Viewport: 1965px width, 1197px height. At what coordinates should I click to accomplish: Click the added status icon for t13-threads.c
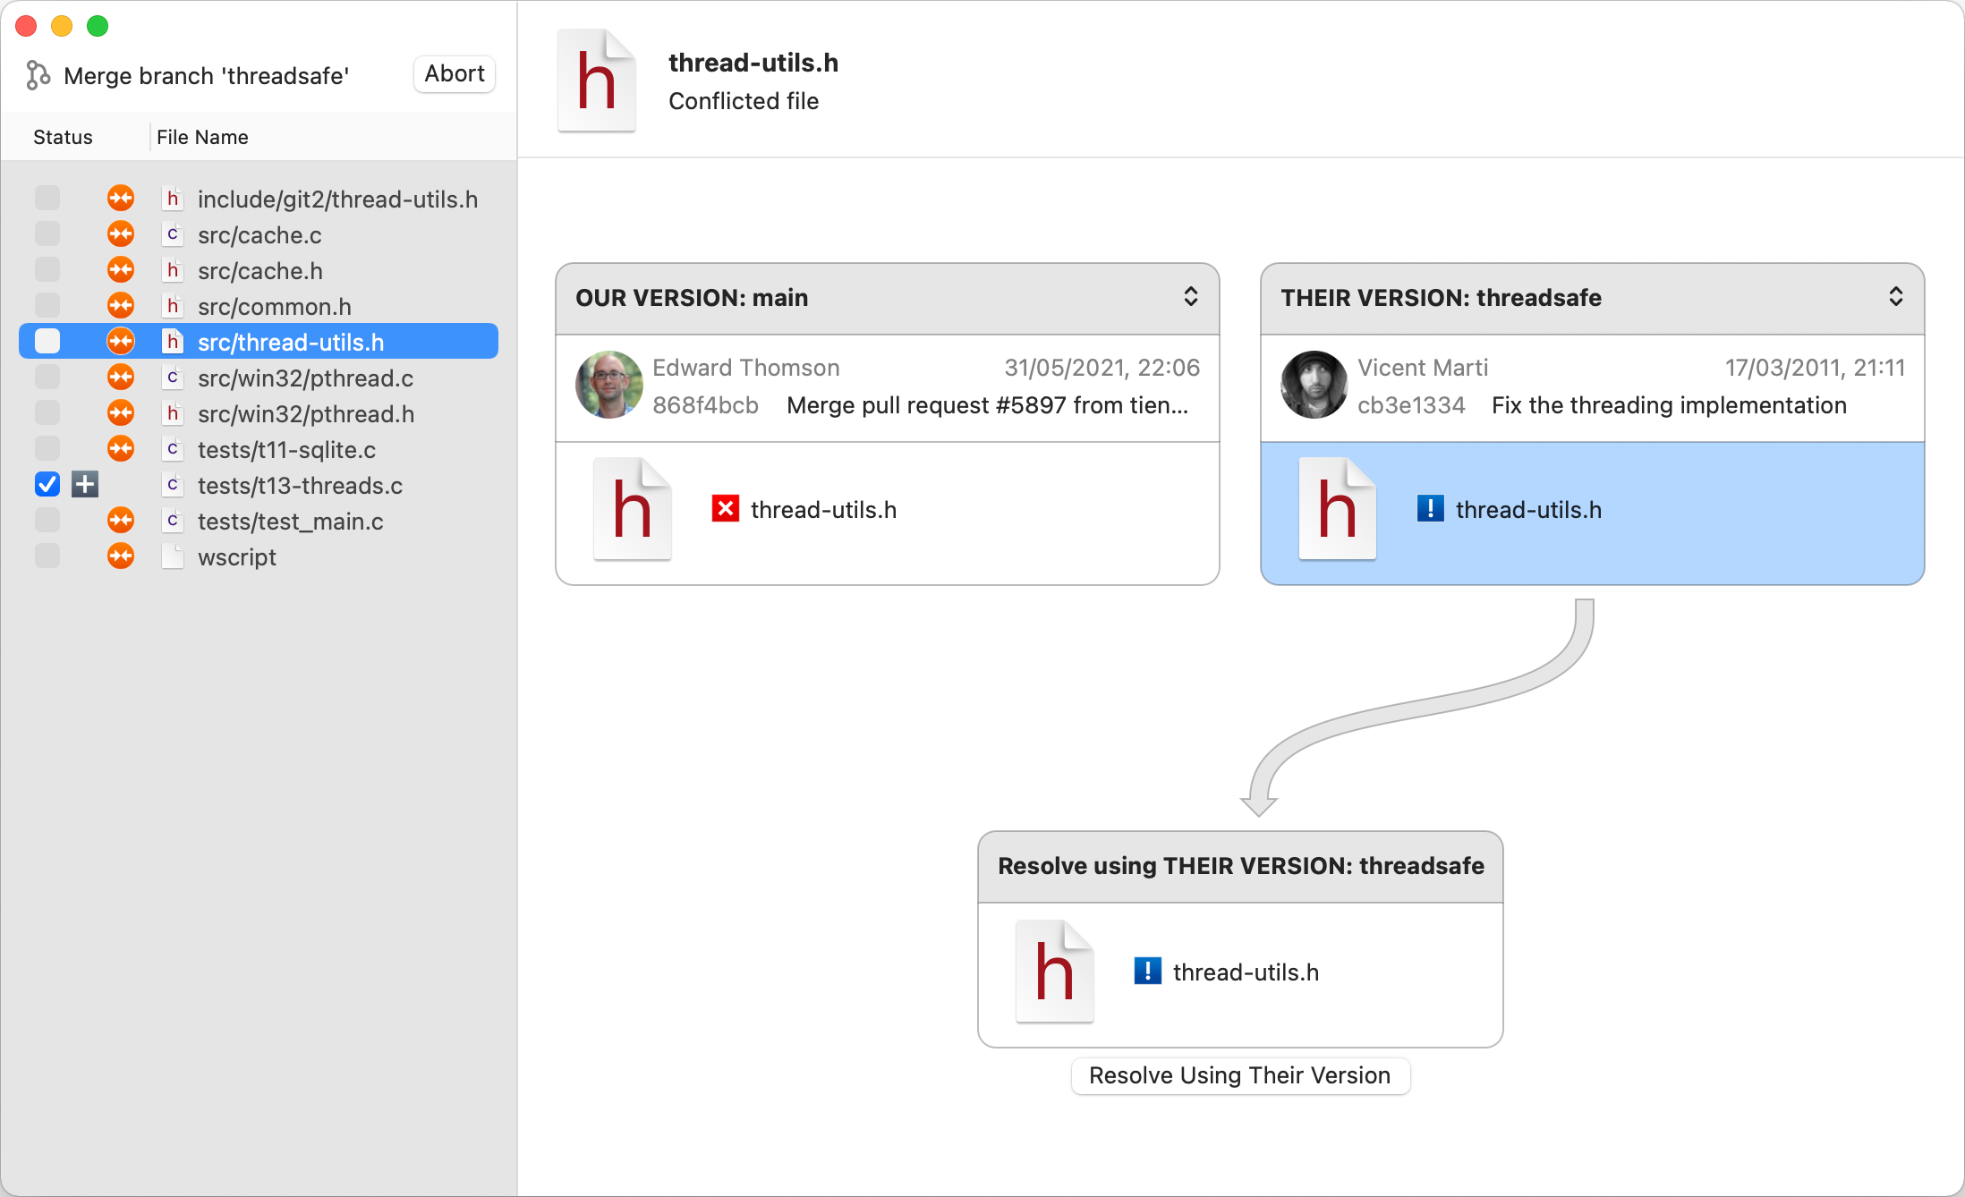point(85,485)
